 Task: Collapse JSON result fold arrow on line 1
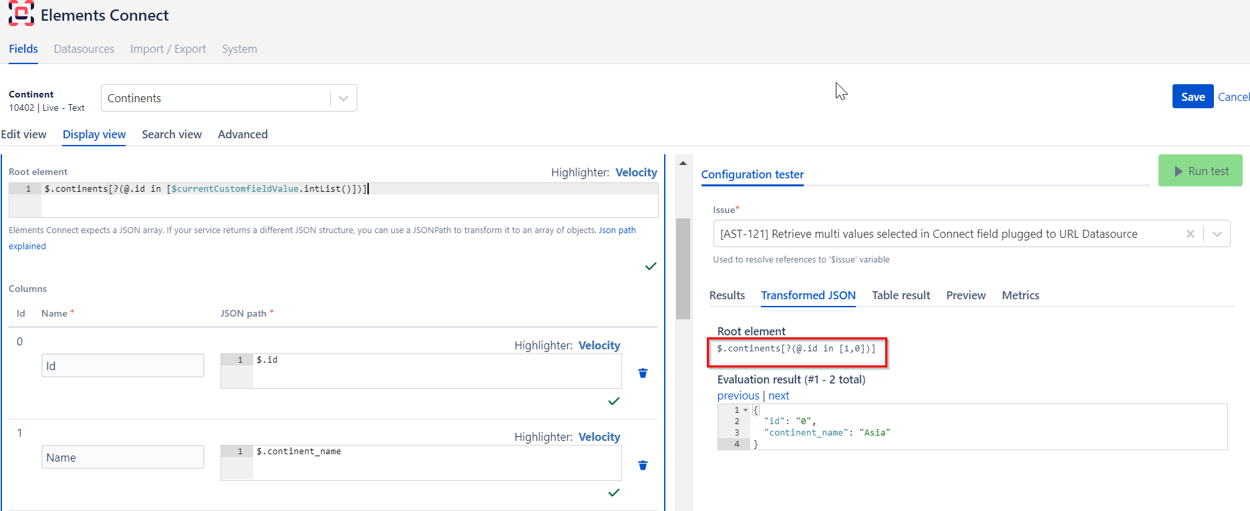[746, 410]
